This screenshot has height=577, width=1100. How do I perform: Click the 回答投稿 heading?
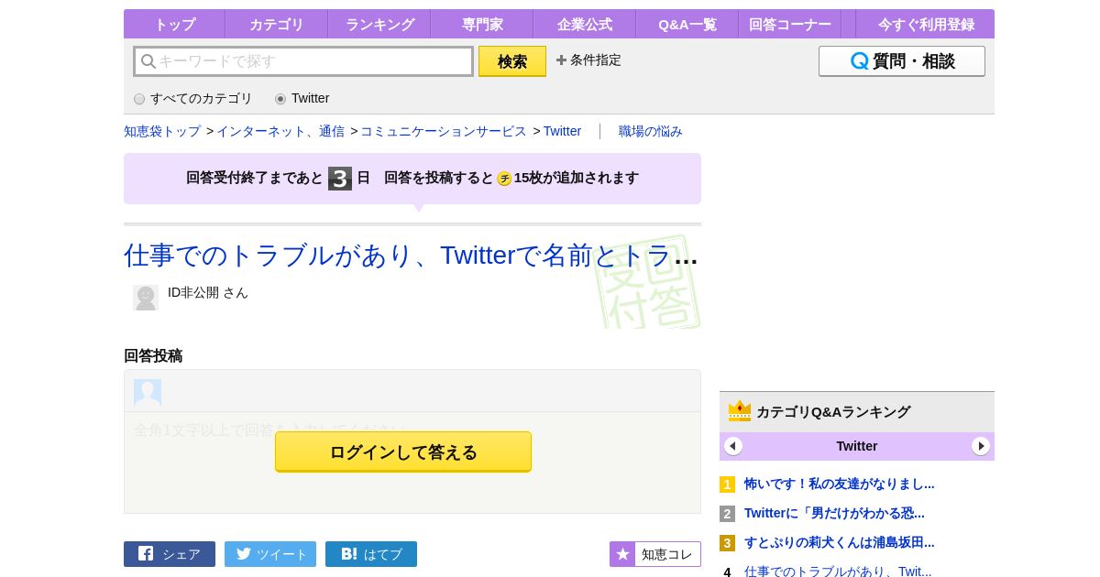click(x=153, y=356)
